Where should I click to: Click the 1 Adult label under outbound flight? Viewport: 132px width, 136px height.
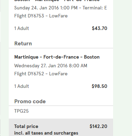pyautogui.click(x=22, y=29)
